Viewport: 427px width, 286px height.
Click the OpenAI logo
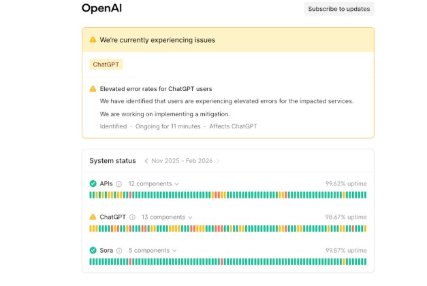(x=101, y=9)
